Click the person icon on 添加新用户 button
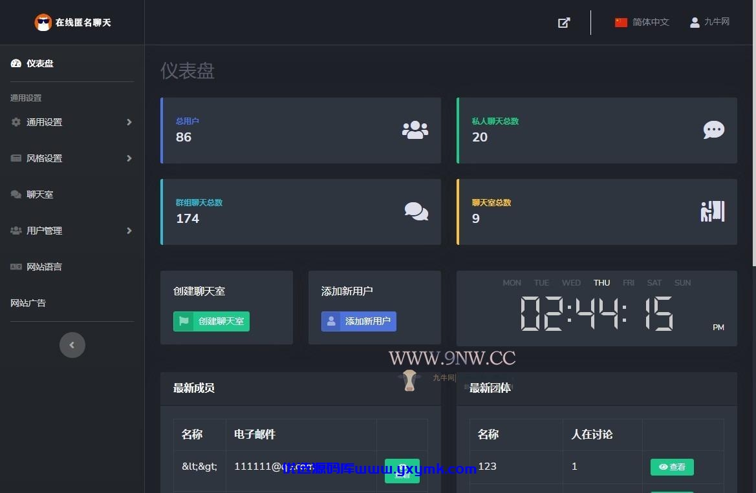Image resolution: width=756 pixels, height=493 pixels. click(331, 321)
